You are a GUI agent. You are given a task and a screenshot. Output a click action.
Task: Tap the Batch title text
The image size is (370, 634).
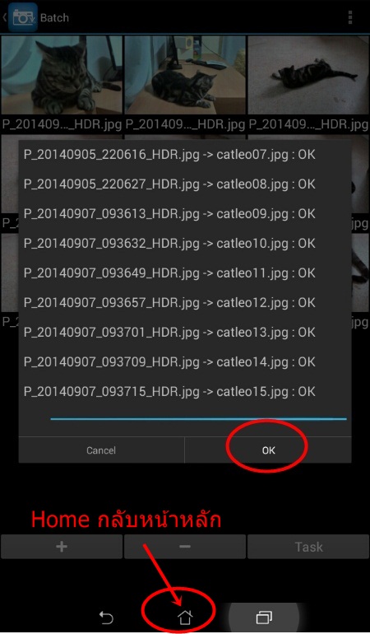[x=54, y=18]
